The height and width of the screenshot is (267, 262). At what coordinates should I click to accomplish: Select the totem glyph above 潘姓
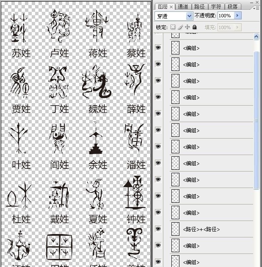pos(135,138)
